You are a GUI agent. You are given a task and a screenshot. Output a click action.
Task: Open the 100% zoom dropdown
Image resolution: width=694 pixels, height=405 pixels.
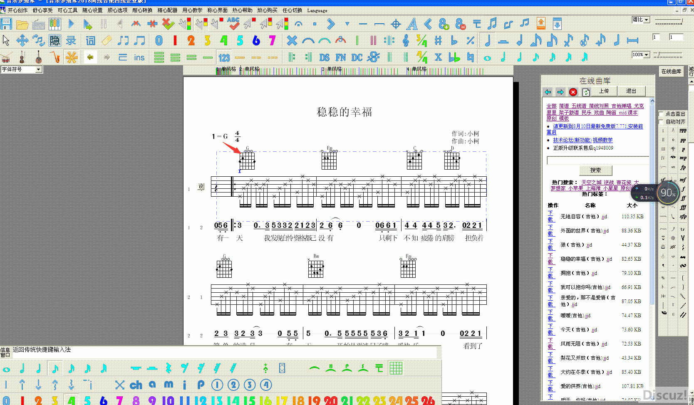(x=646, y=54)
